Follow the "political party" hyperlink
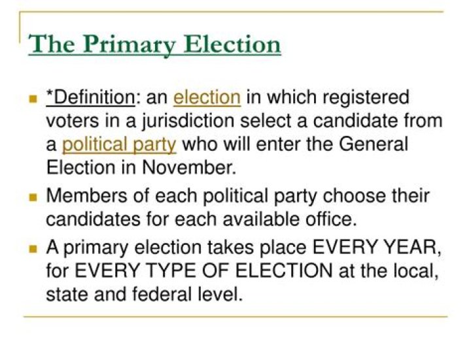The height and width of the screenshot is (352, 471). coord(119,144)
